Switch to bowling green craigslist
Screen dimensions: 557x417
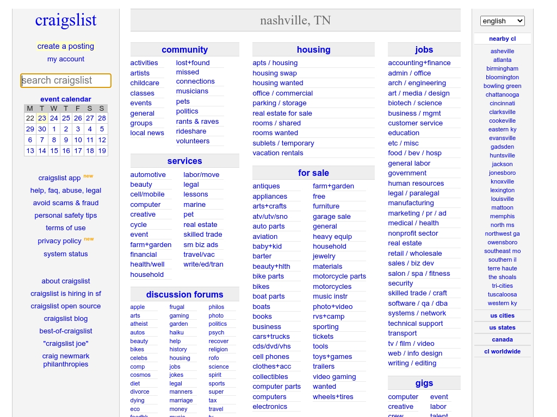pos(502,86)
